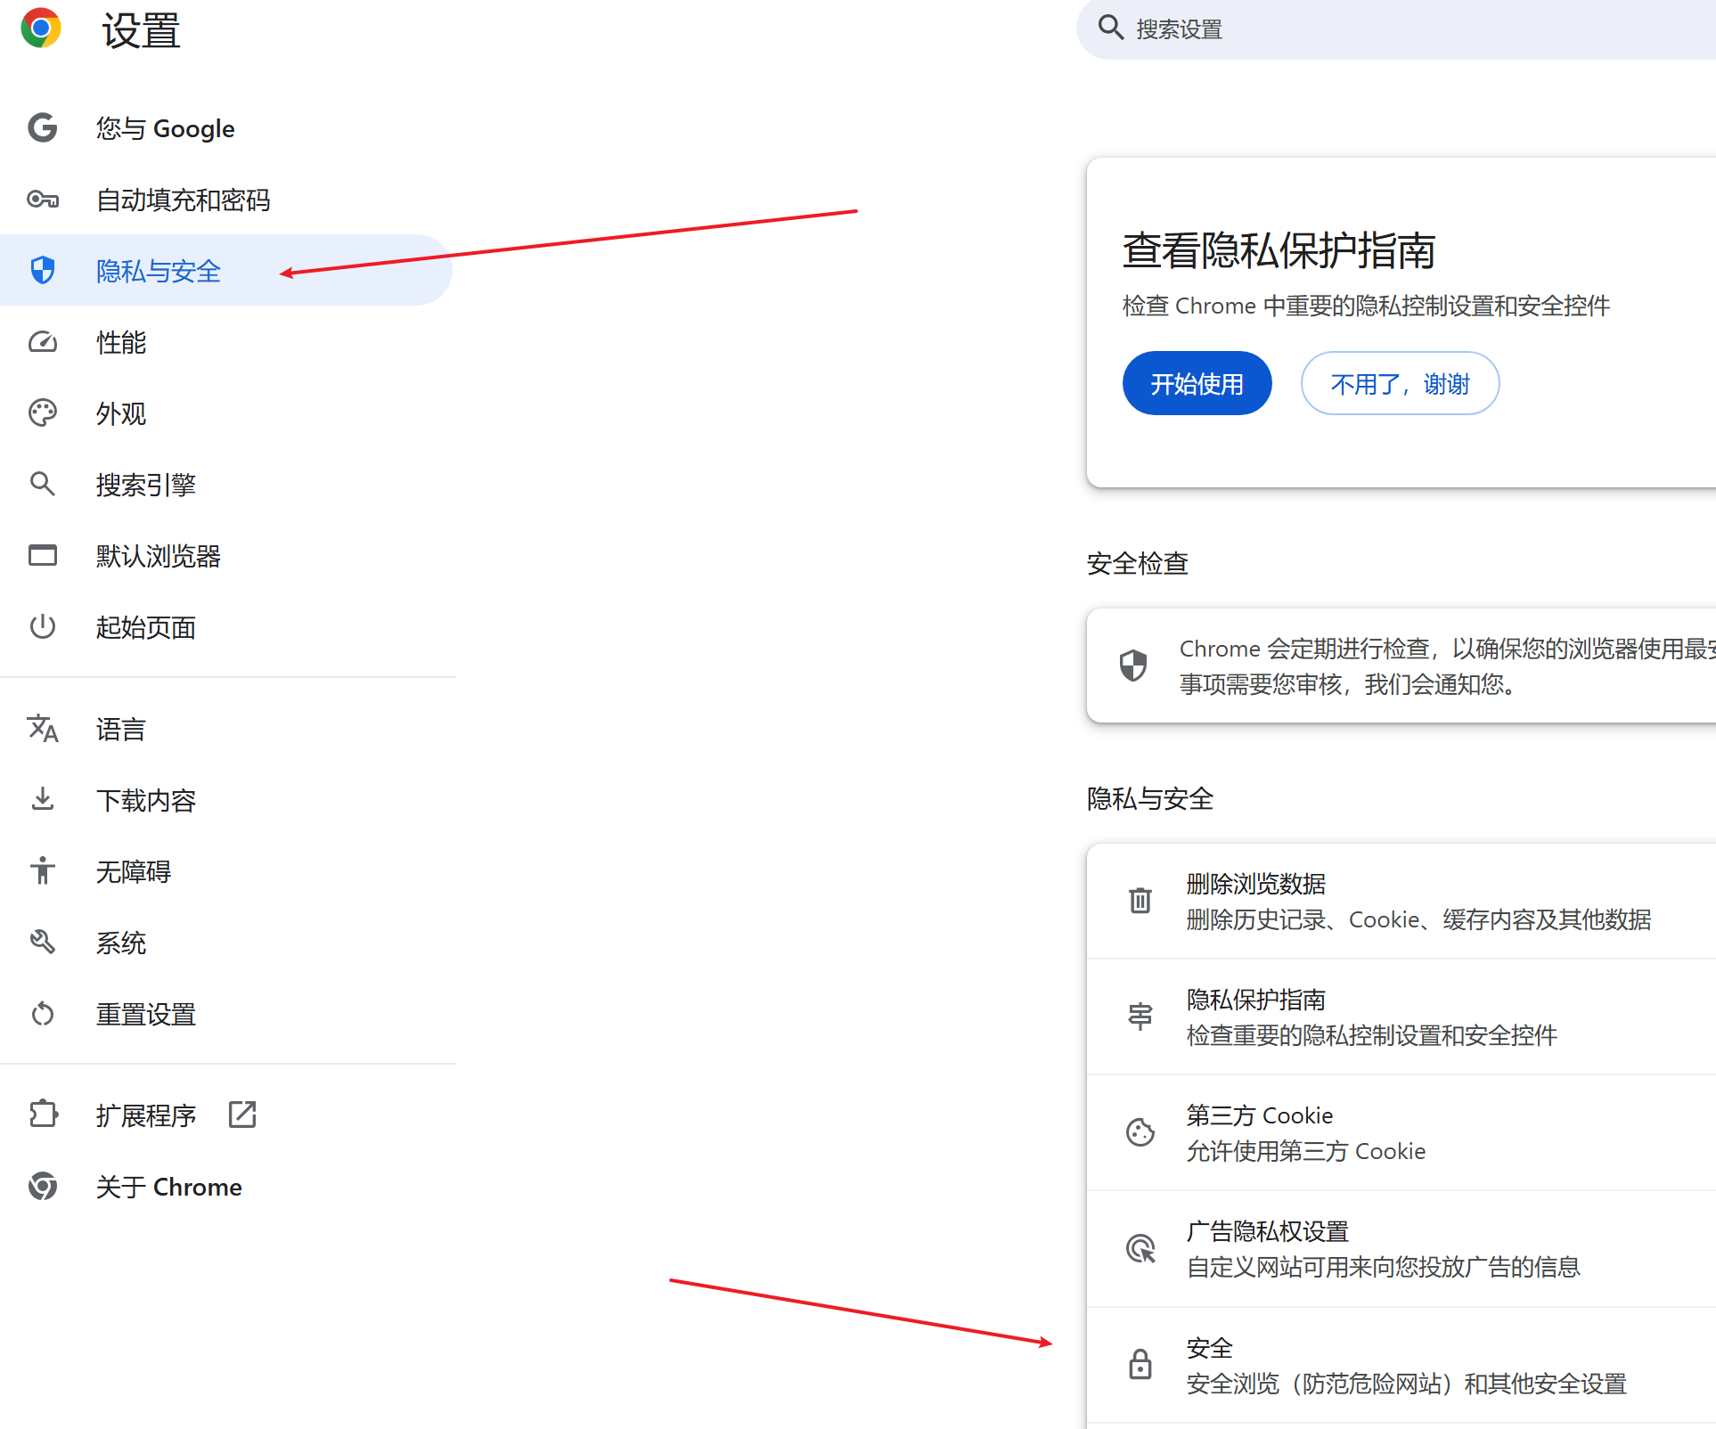Image resolution: width=1716 pixels, height=1429 pixels.
Task: Click the wrench icon for 系统
Action: pos(43,943)
